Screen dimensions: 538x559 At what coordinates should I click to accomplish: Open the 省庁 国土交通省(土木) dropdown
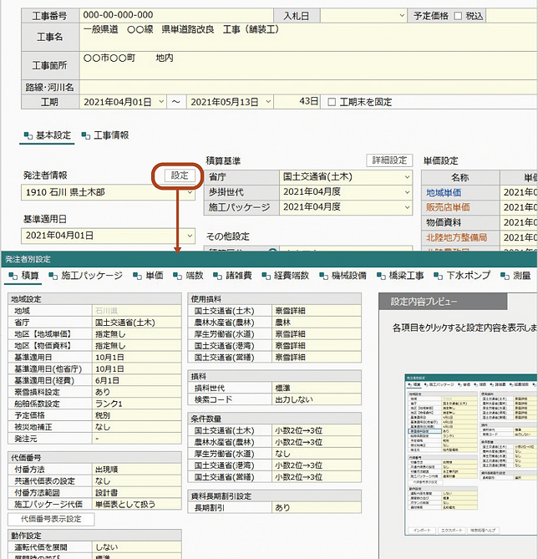tap(407, 177)
